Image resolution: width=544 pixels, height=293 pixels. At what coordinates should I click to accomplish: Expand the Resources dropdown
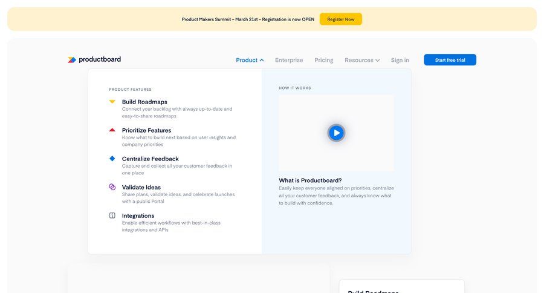click(x=362, y=60)
